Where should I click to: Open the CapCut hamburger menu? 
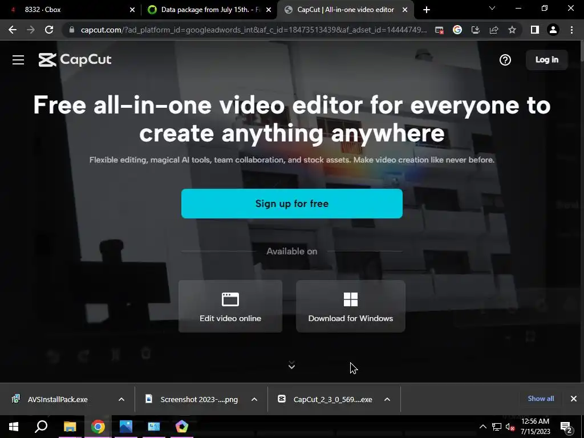tap(18, 60)
